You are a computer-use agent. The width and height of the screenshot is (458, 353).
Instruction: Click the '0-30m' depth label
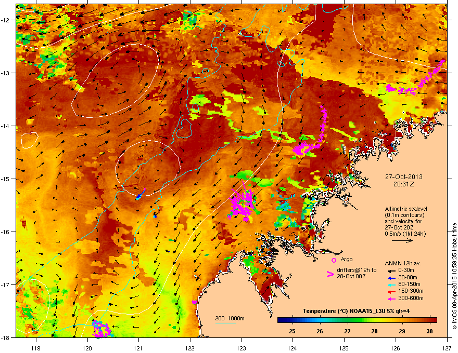tap(406, 270)
